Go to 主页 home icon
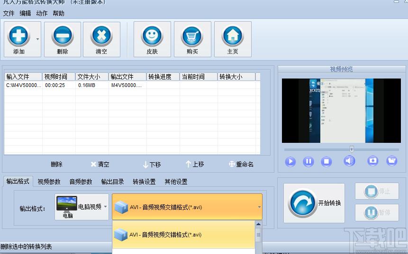408x254 pixels. point(233,35)
